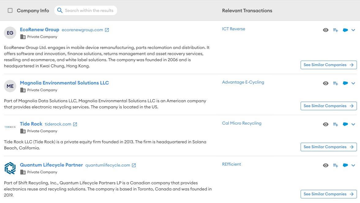Screen dimensions: 360x203
Task: Toggle the eye icon for EcoRenew Group
Action: (326, 30)
